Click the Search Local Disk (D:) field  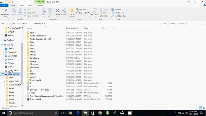[x=186, y=24]
